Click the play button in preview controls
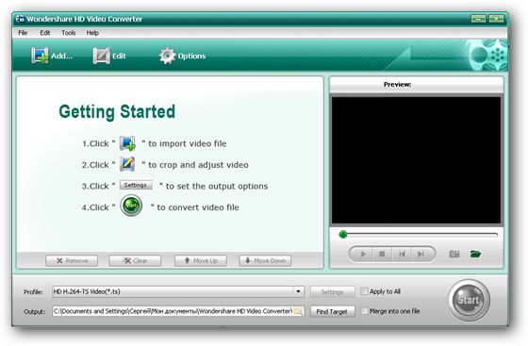The width and height of the screenshot is (528, 346). (363, 255)
